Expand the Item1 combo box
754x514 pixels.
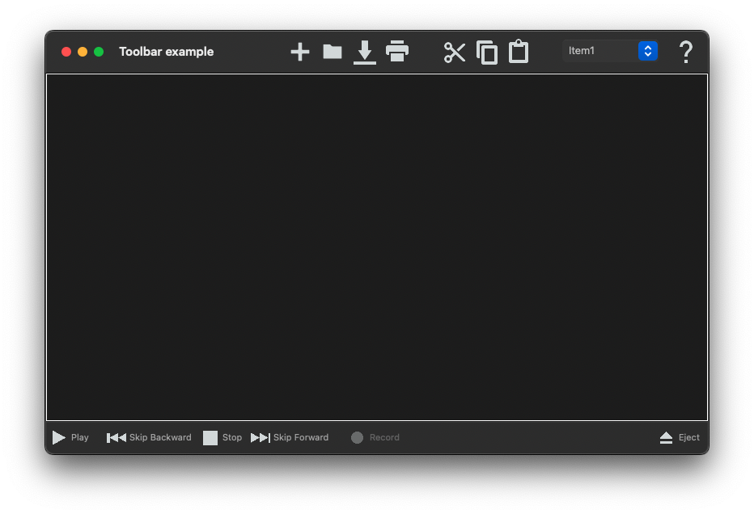tap(647, 51)
